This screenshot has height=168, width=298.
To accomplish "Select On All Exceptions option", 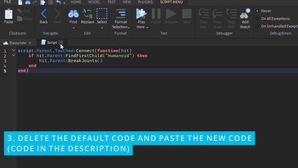I will pos(257,19).
